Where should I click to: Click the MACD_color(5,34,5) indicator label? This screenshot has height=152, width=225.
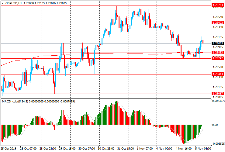point(15,101)
